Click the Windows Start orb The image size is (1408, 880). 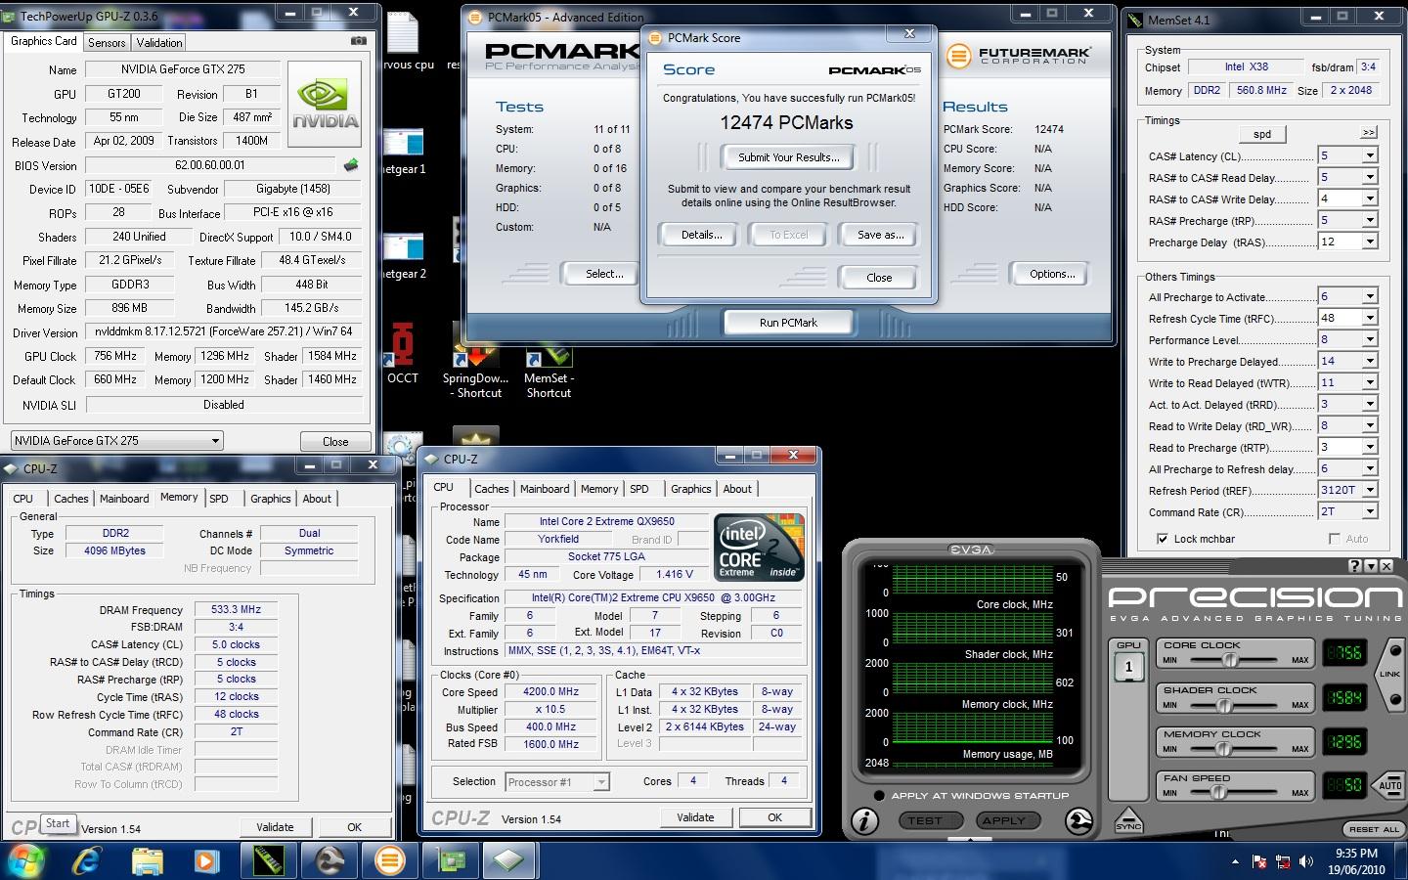pyautogui.click(x=24, y=860)
